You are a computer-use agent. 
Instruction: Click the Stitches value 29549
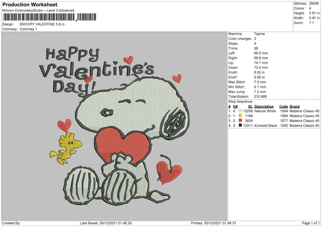point(314,4)
